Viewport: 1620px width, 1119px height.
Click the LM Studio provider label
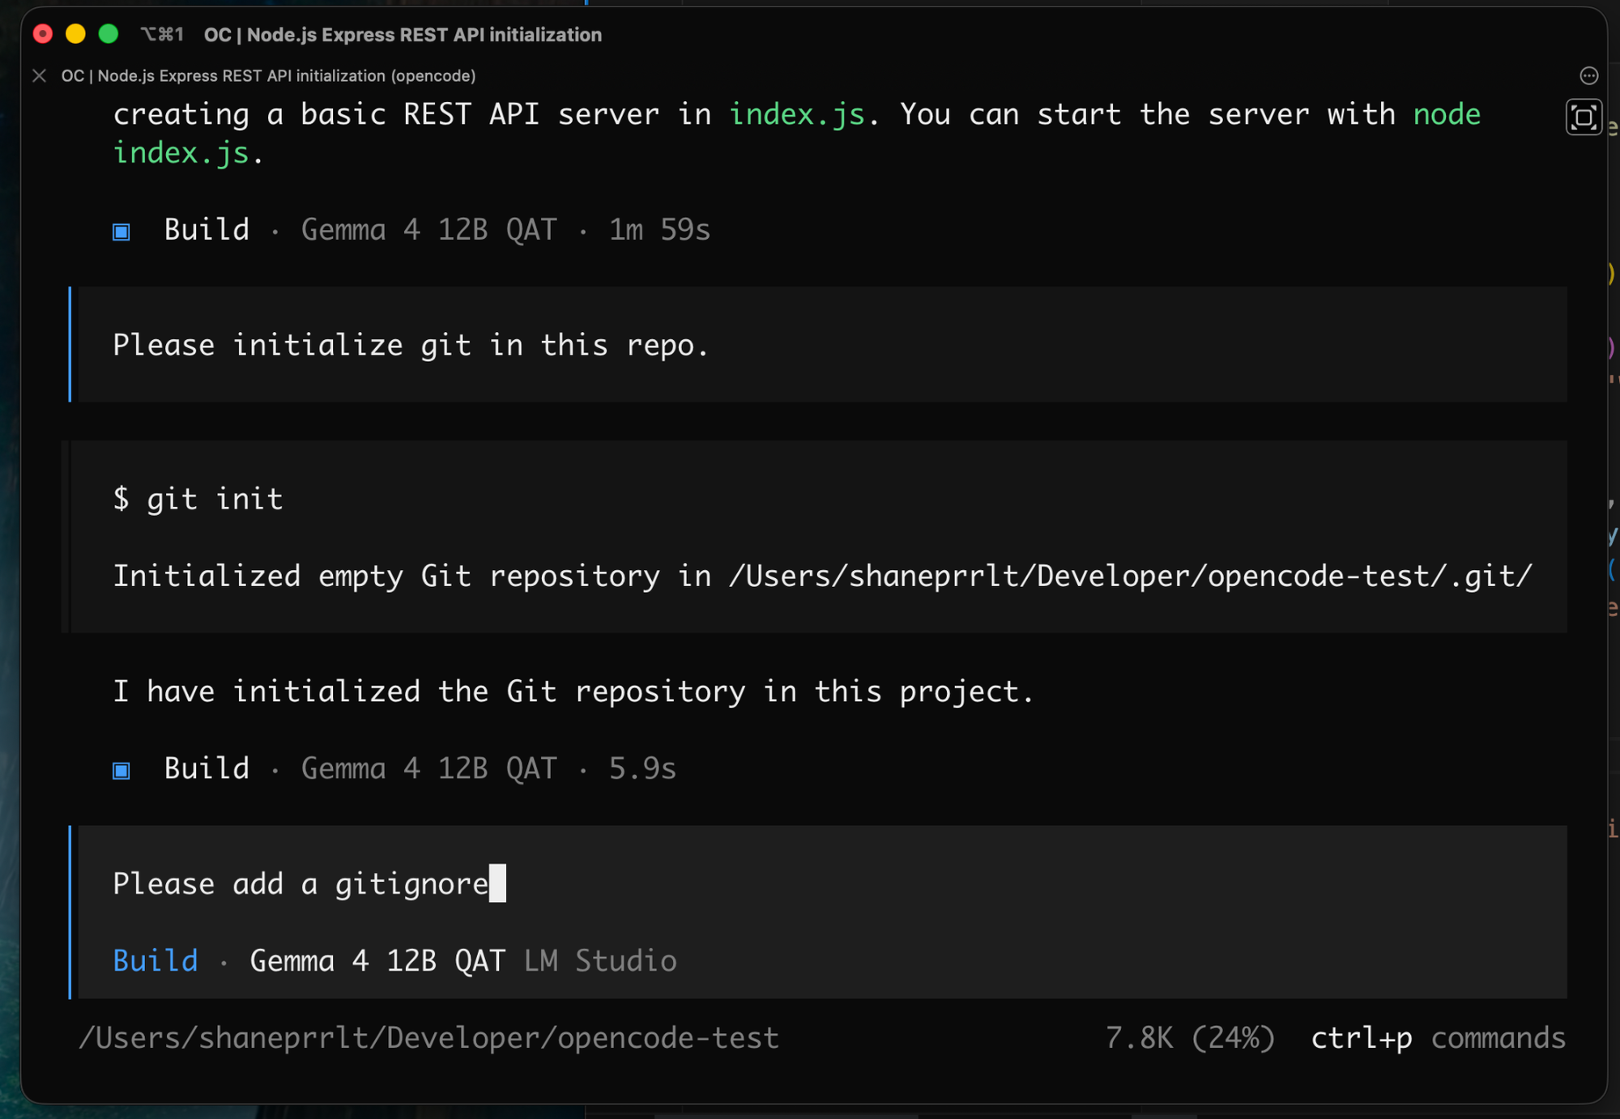pos(600,960)
